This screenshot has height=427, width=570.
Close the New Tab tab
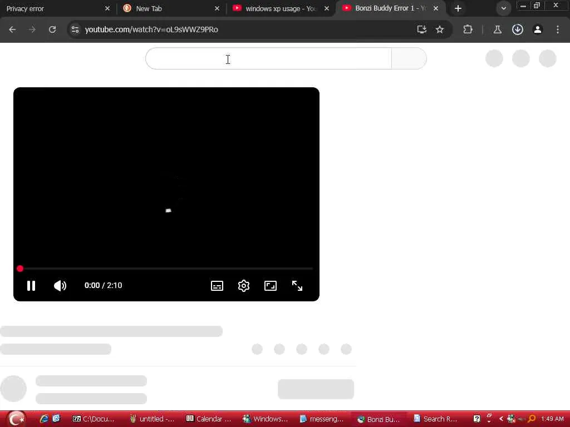(217, 8)
